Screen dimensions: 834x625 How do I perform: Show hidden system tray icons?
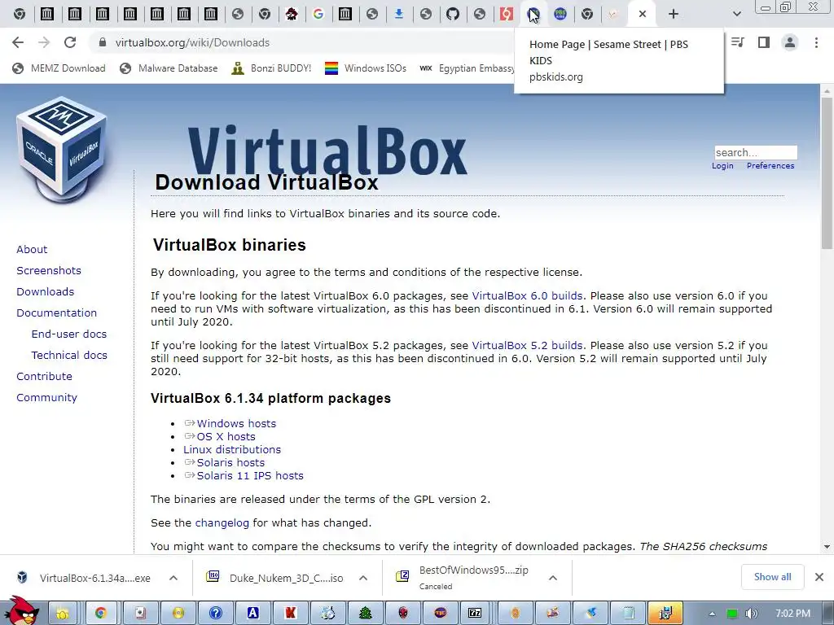(x=712, y=614)
